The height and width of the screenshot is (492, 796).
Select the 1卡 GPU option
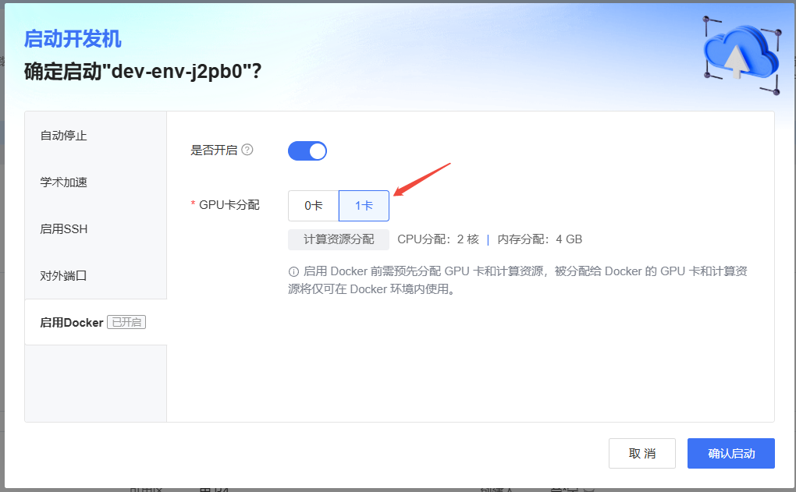pyautogui.click(x=364, y=206)
